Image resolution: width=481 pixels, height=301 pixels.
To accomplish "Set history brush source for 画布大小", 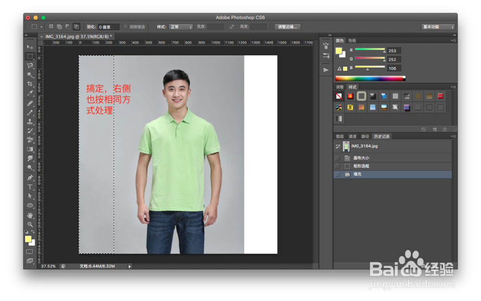I will [338, 158].
